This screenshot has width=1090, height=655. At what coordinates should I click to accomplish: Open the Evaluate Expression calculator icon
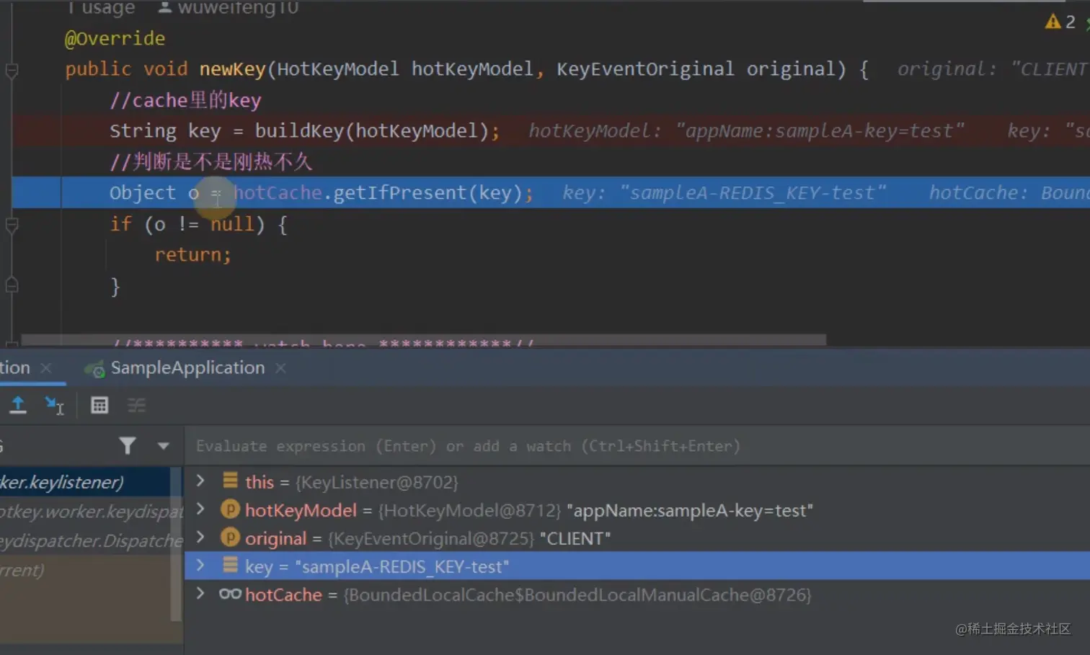[x=99, y=405]
